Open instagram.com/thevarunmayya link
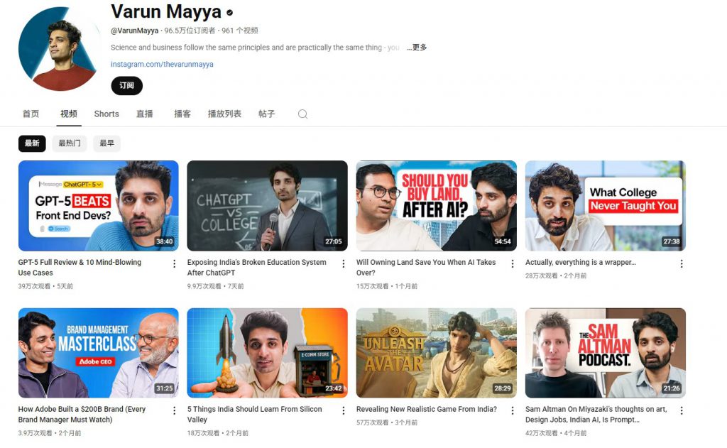The width and height of the screenshot is (727, 448). point(162,65)
